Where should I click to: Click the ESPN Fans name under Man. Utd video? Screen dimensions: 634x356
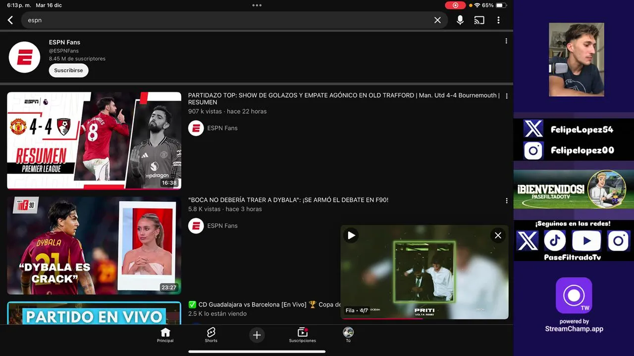222,128
